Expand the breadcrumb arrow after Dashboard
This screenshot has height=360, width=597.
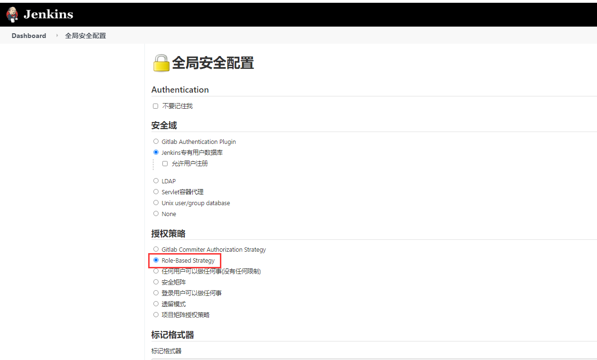click(57, 36)
